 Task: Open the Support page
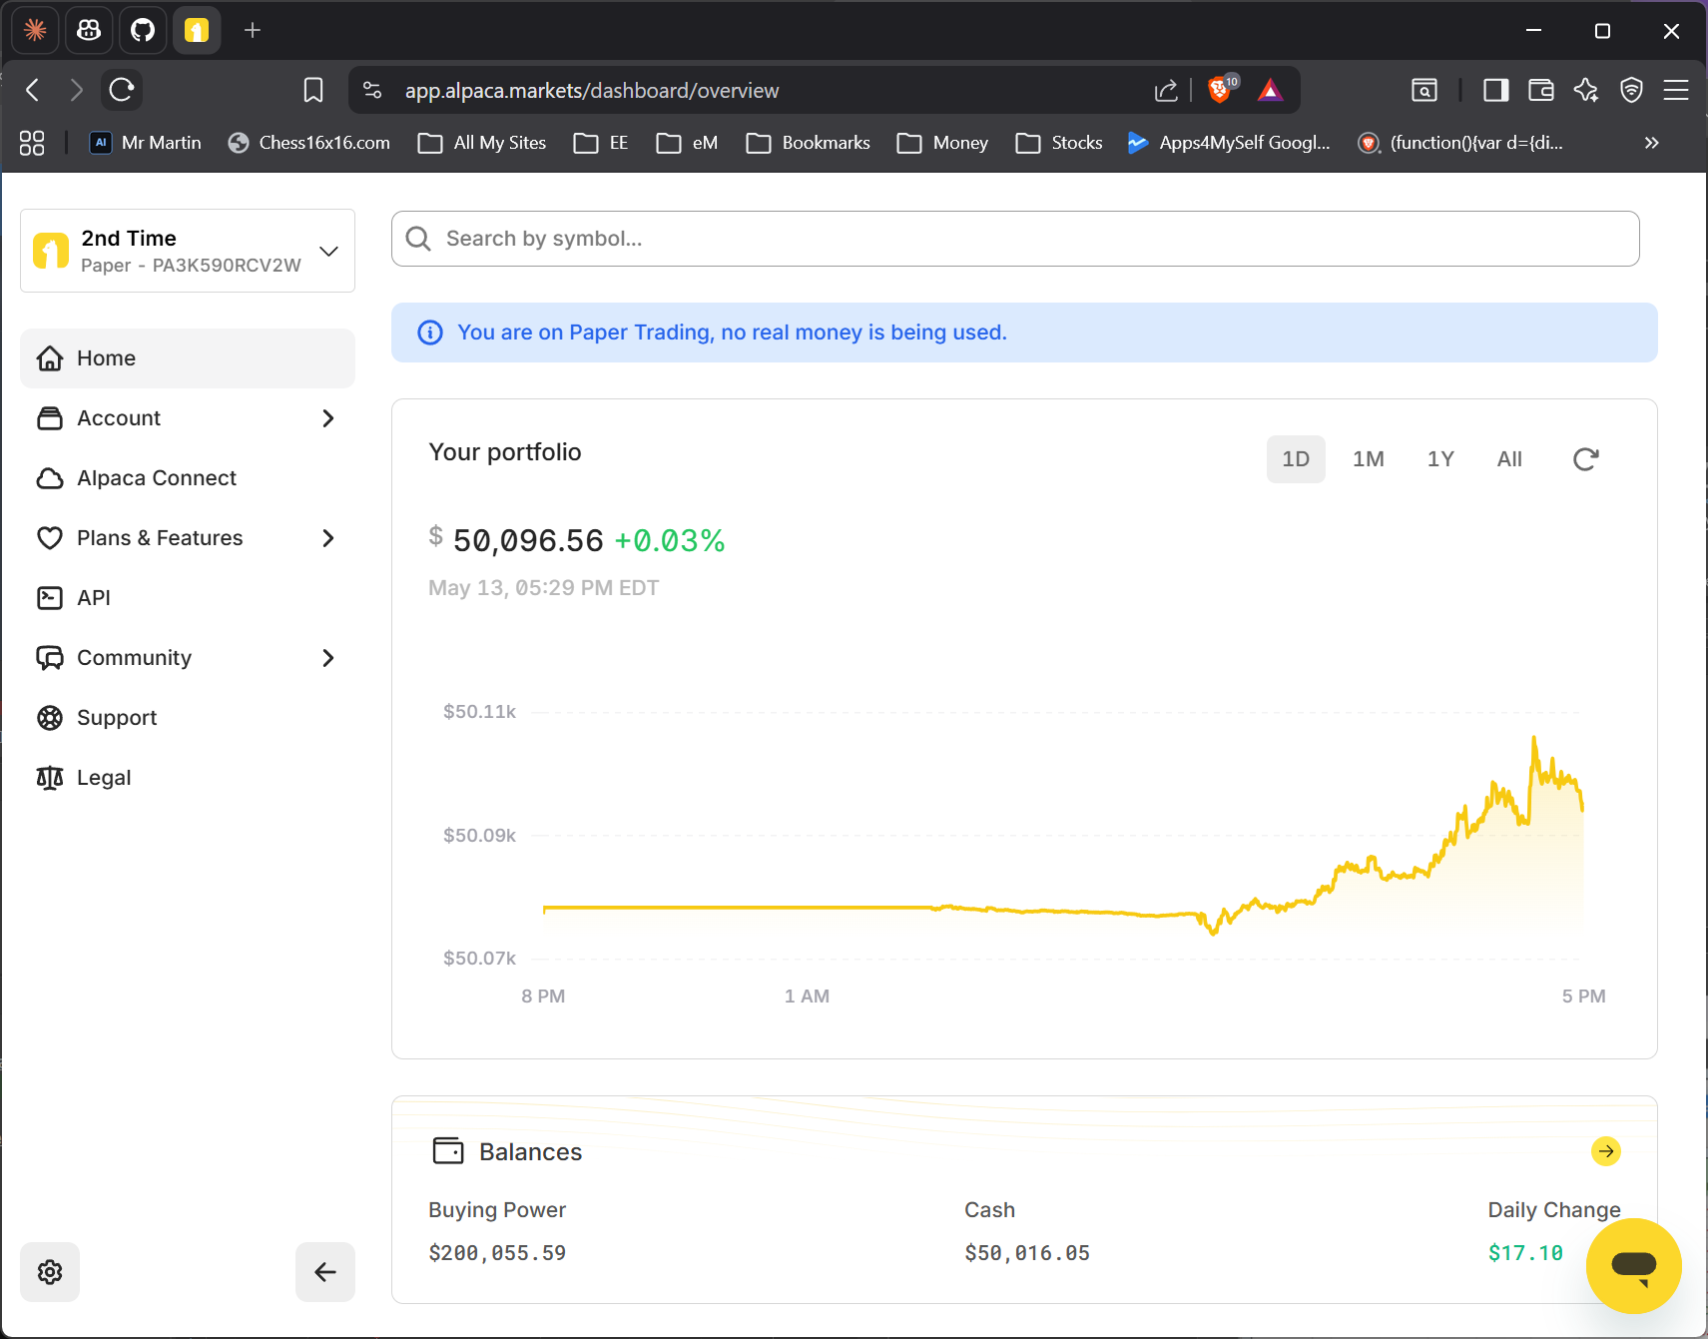point(188,718)
